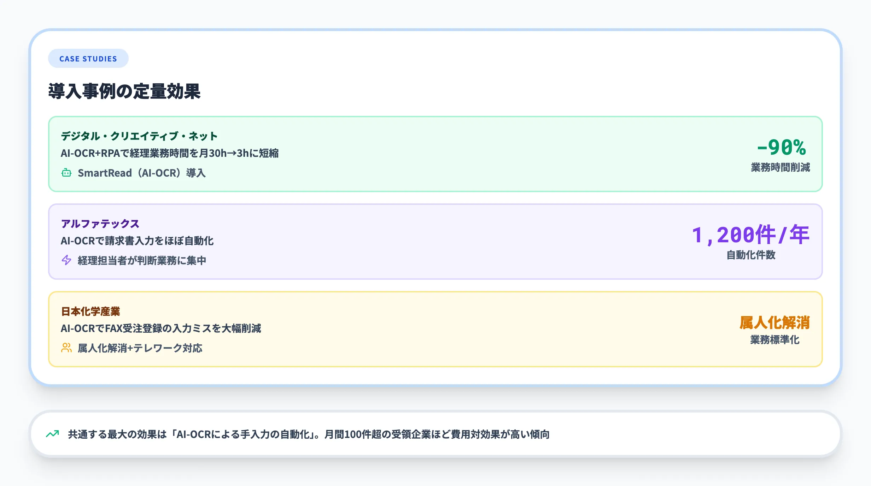Click the people icon beside 属人化解消+テレワーク対応
The height and width of the screenshot is (486, 871).
click(x=66, y=348)
